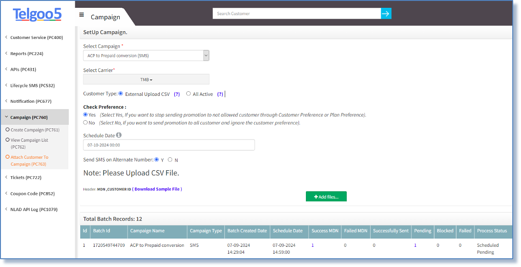Click batch id 1720549744709 cell
Screen dimensions: 521x267
(109, 245)
